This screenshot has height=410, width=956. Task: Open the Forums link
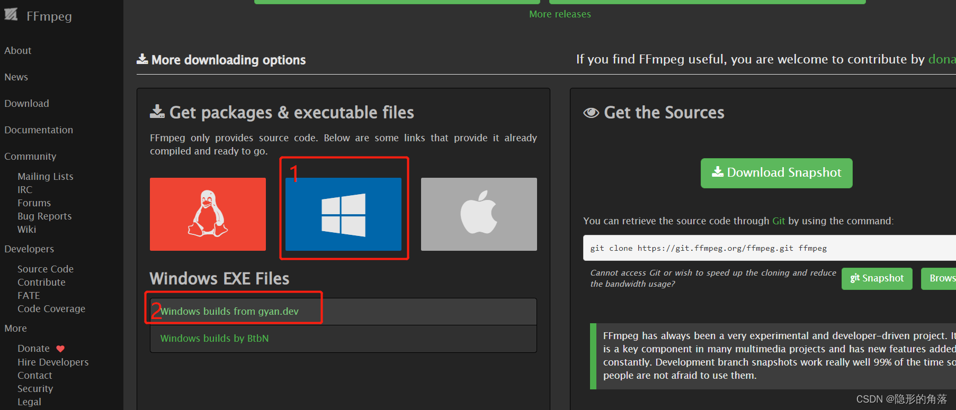pyautogui.click(x=34, y=203)
